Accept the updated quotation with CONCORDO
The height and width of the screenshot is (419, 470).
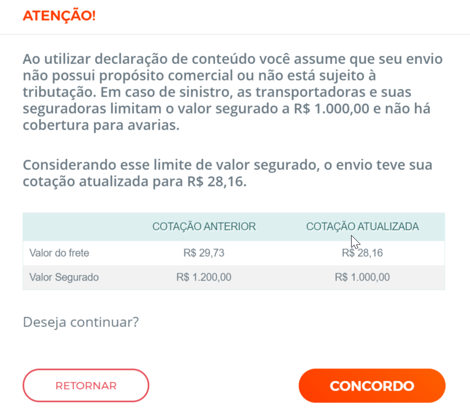372,385
